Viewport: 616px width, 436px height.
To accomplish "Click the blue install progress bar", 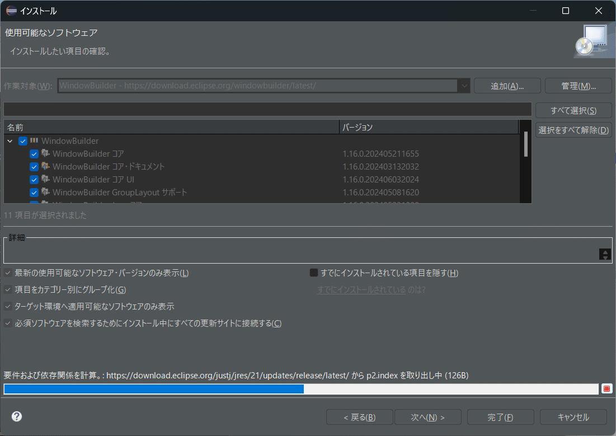I will coord(301,389).
